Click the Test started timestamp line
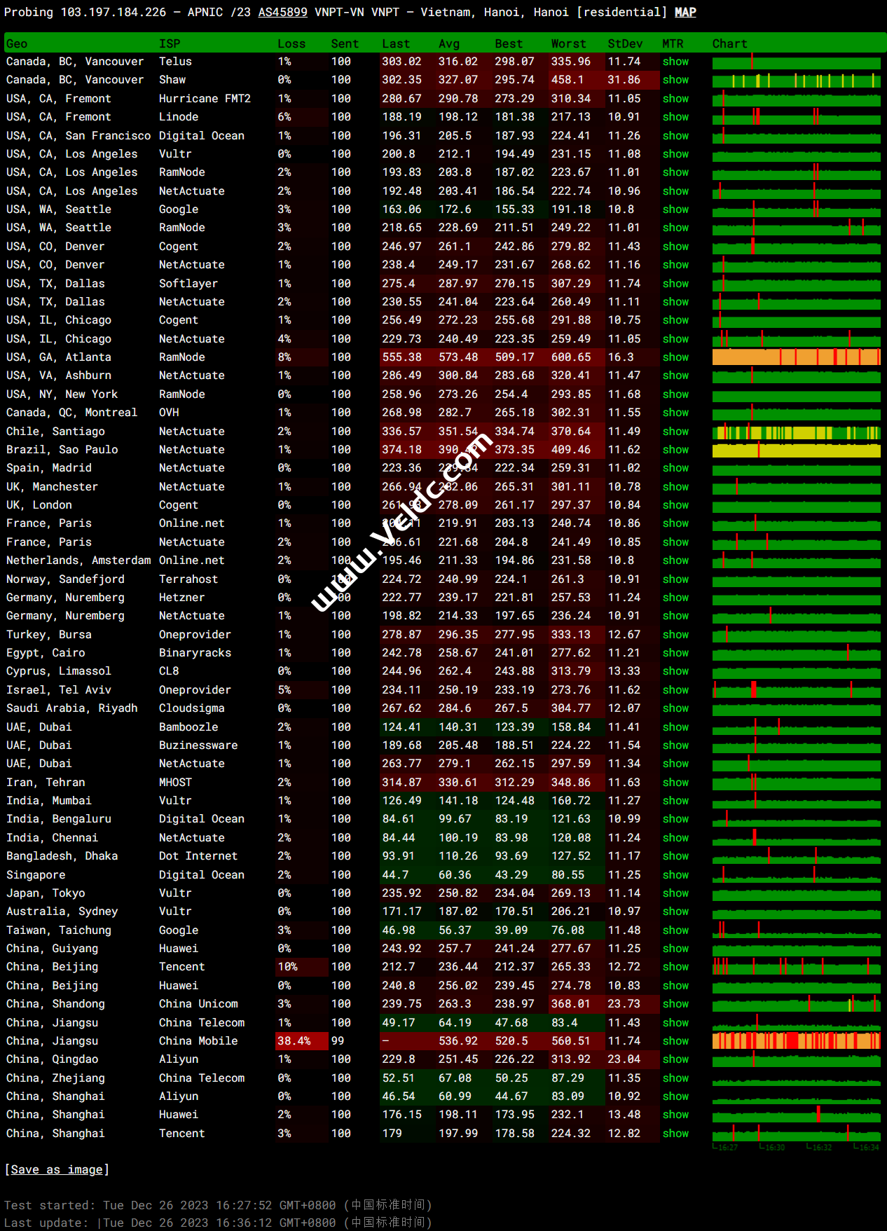Image resolution: width=887 pixels, height=1231 pixels. (x=218, y=1205)
